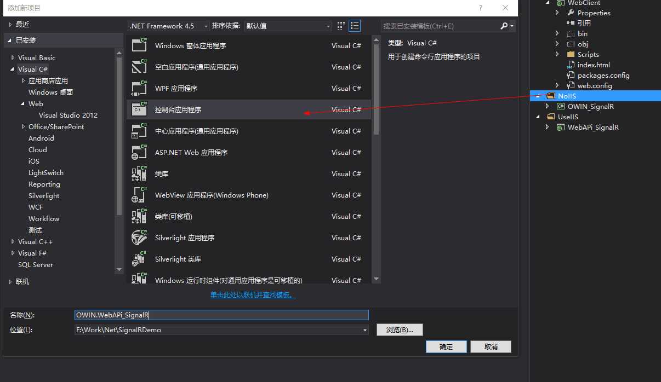Select Windows 运行时组件 template icon
Image resolution: width=661 pixels, height=382 pixels.
pyautogui.click(x=139, y=278)
